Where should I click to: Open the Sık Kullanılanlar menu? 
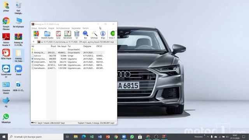tap(63, 28)
